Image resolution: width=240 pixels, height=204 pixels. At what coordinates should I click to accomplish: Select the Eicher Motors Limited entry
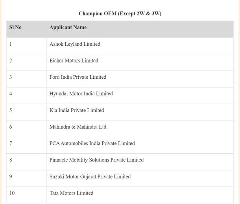point(74,61)
